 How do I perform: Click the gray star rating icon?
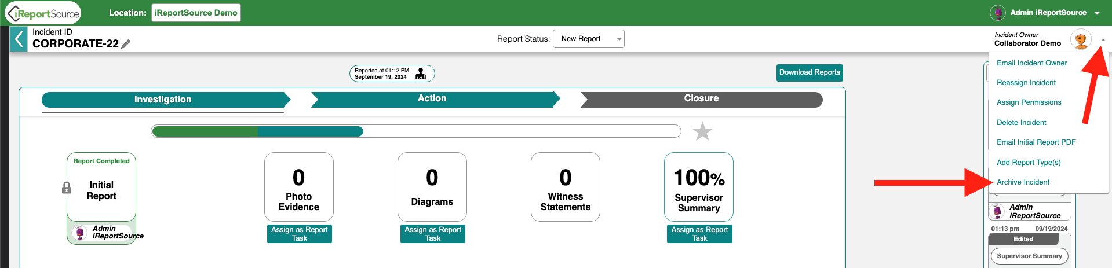click(702, 131)
